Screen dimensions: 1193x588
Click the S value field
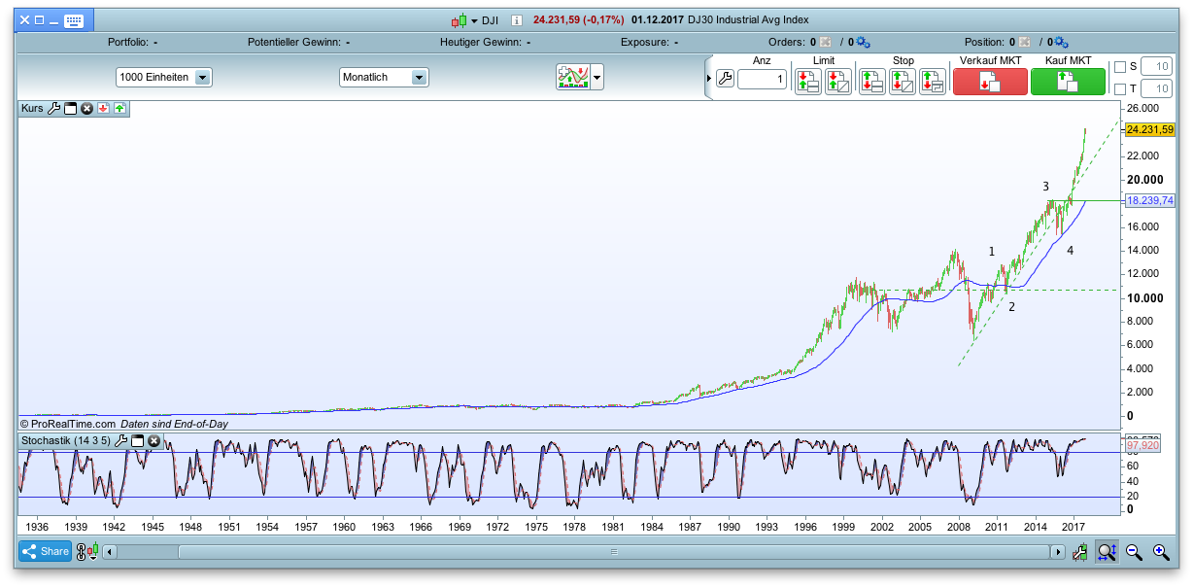pos(1156,67)
